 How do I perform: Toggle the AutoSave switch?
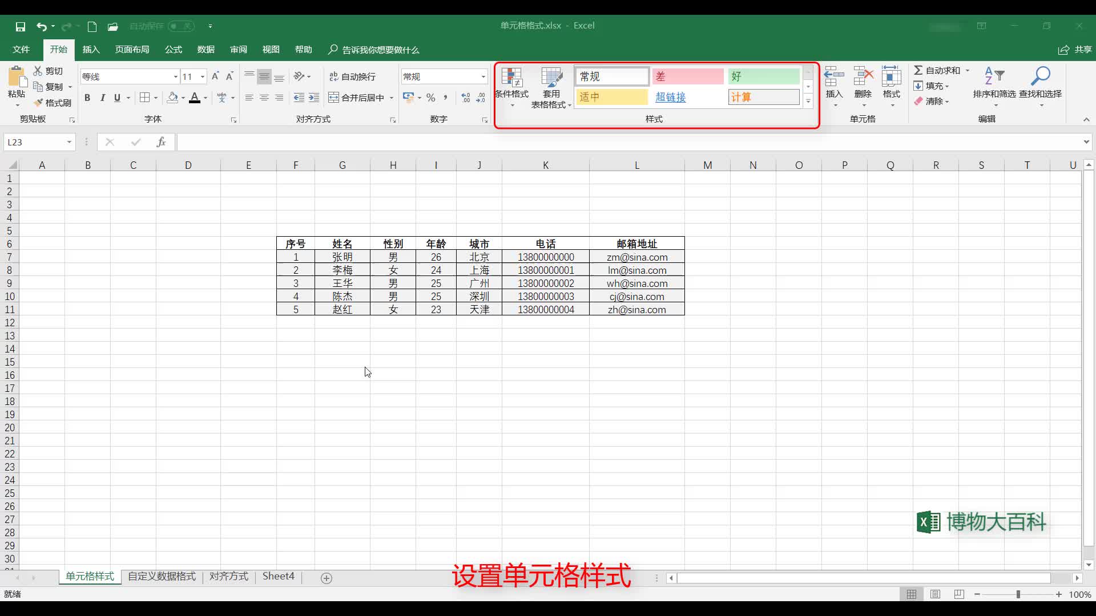[x=182, y=26]
